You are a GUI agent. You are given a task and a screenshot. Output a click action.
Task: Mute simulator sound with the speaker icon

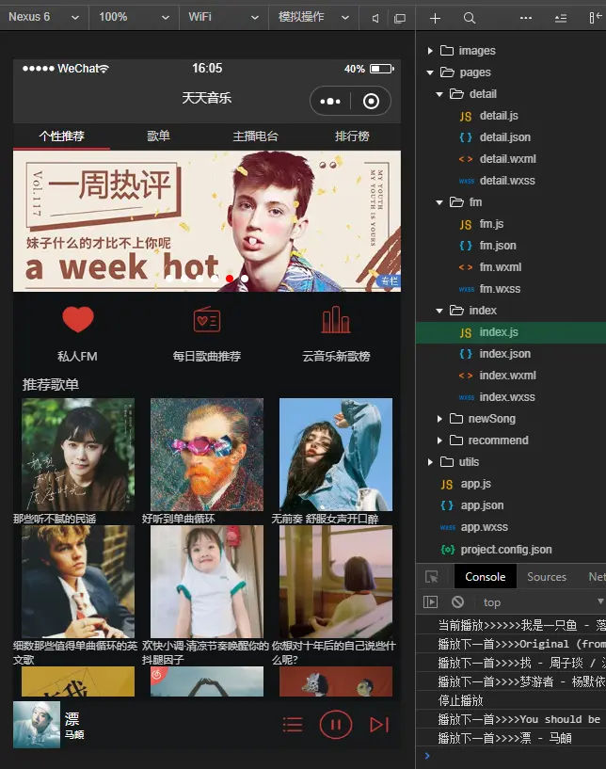pyautogui.click(x=375, y=18)
